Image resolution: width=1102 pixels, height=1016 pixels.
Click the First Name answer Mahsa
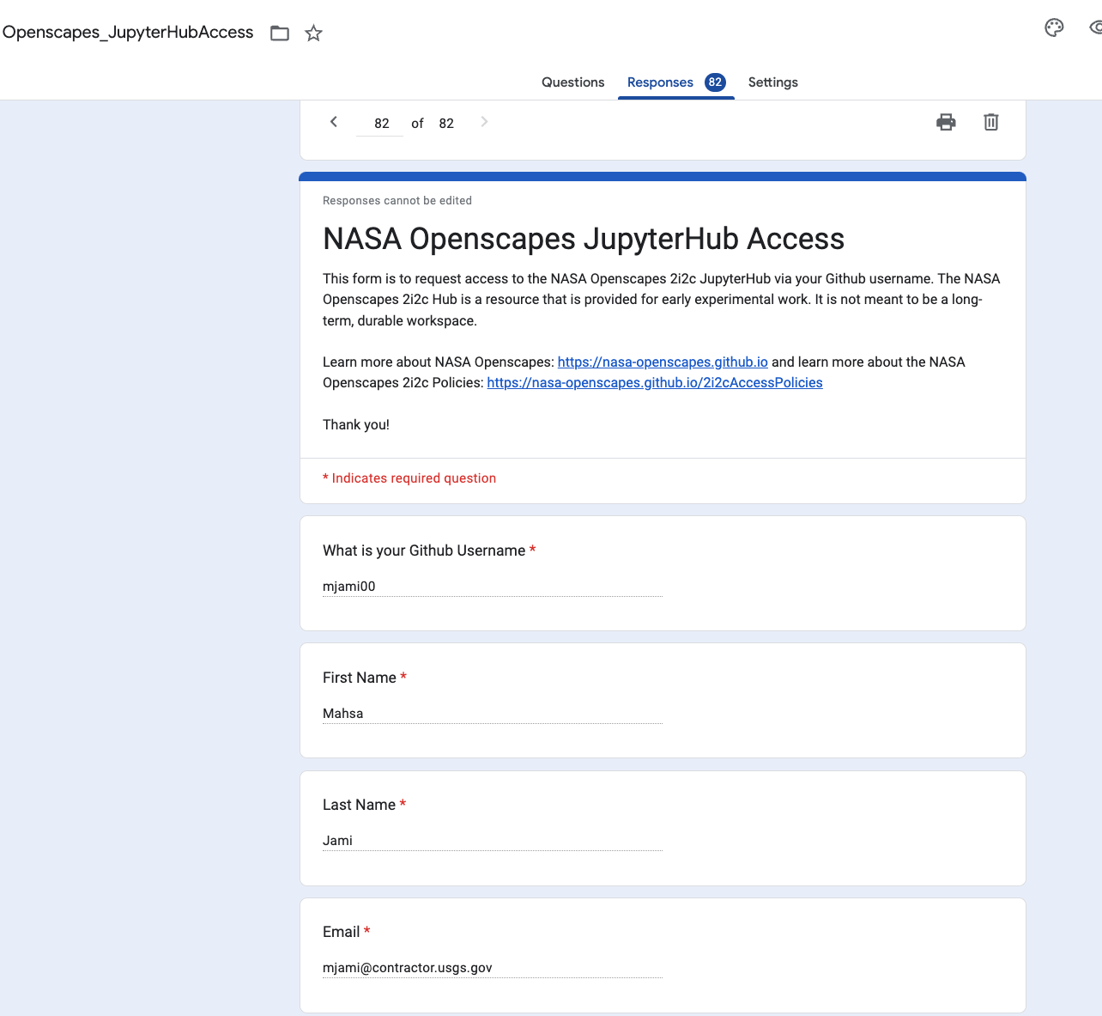click(493, 714)
